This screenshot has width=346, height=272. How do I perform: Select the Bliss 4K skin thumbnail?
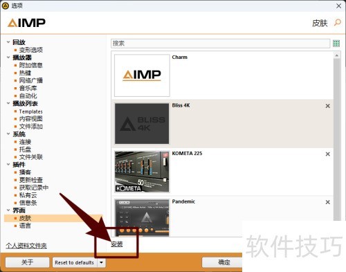coord(142,124)
